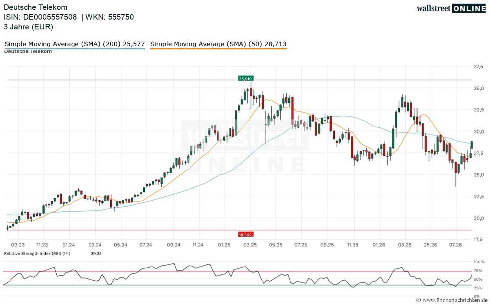This screenshot has height=306, width=490.
Task: Select the SMA (200) 25,577 legend entry
Action: click(x=75, y=44)
